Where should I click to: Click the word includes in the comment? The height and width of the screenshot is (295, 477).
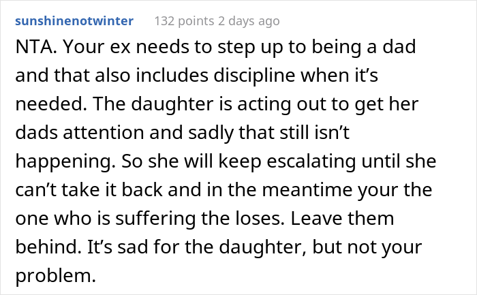click(x=172, y=76)
